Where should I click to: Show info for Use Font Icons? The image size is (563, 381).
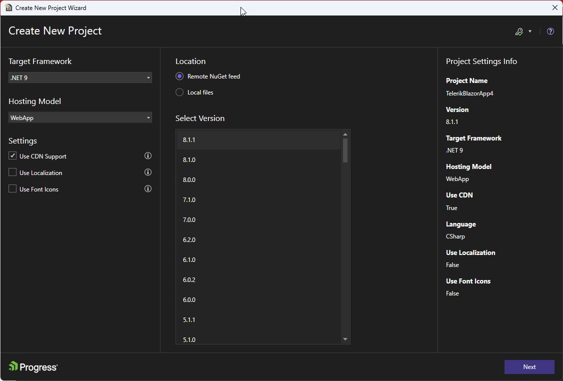(x=148, y=189)
